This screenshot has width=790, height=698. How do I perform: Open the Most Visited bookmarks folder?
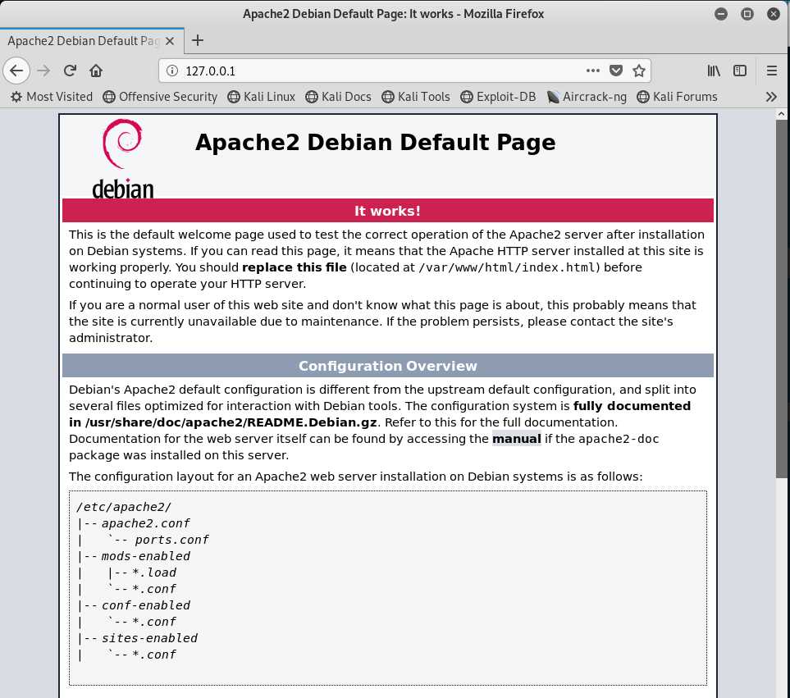coord(52,97)
